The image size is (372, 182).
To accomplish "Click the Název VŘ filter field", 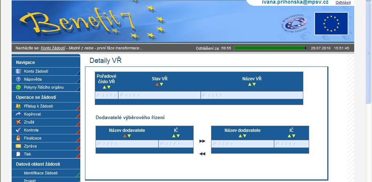I will [252, 95].
